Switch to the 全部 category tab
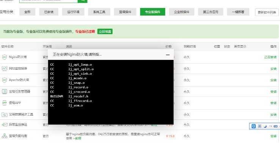The image size is (280, 143). (x=27, y=12)
